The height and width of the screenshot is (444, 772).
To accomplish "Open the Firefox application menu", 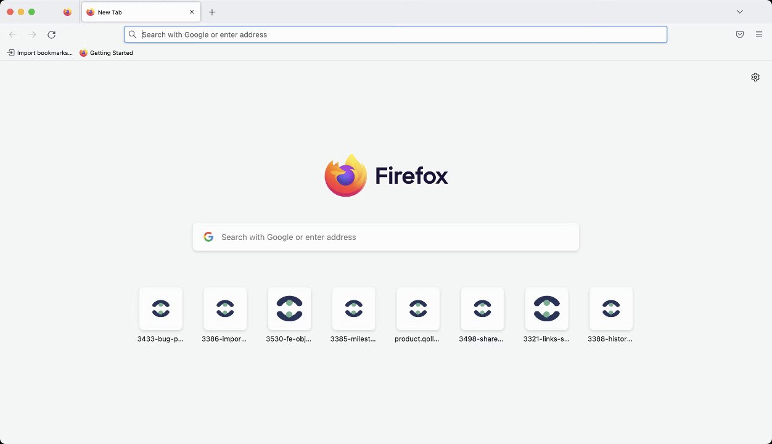I will pos(759,35).
